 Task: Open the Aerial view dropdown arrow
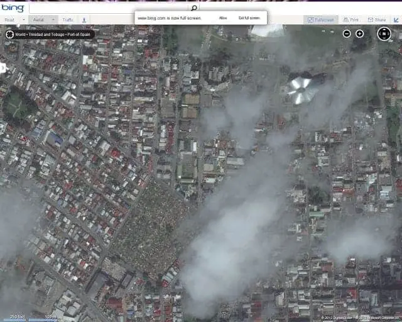53,20
